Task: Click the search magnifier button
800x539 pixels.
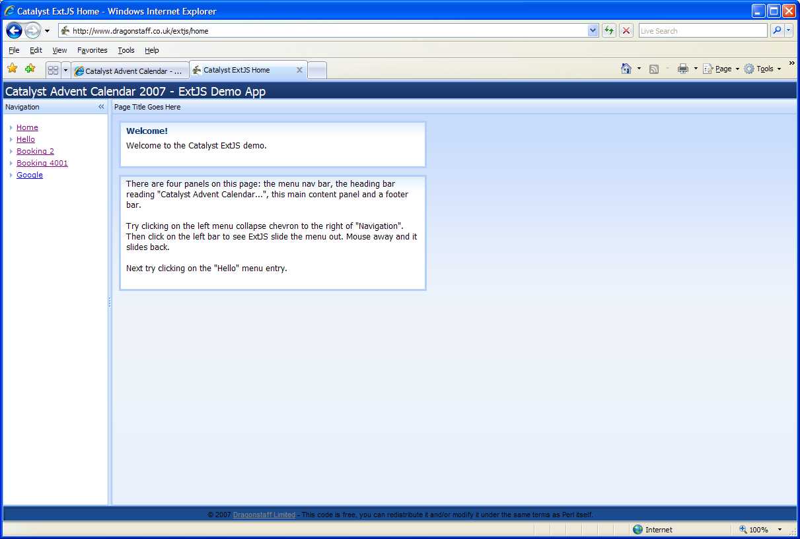Action: click(777, 30)
